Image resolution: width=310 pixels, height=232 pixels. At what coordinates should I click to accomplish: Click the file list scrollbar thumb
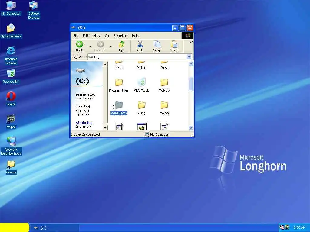pyautogui.click(x=191, y=84)
